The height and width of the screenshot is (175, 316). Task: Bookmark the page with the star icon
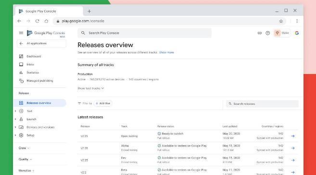(281, 21)
